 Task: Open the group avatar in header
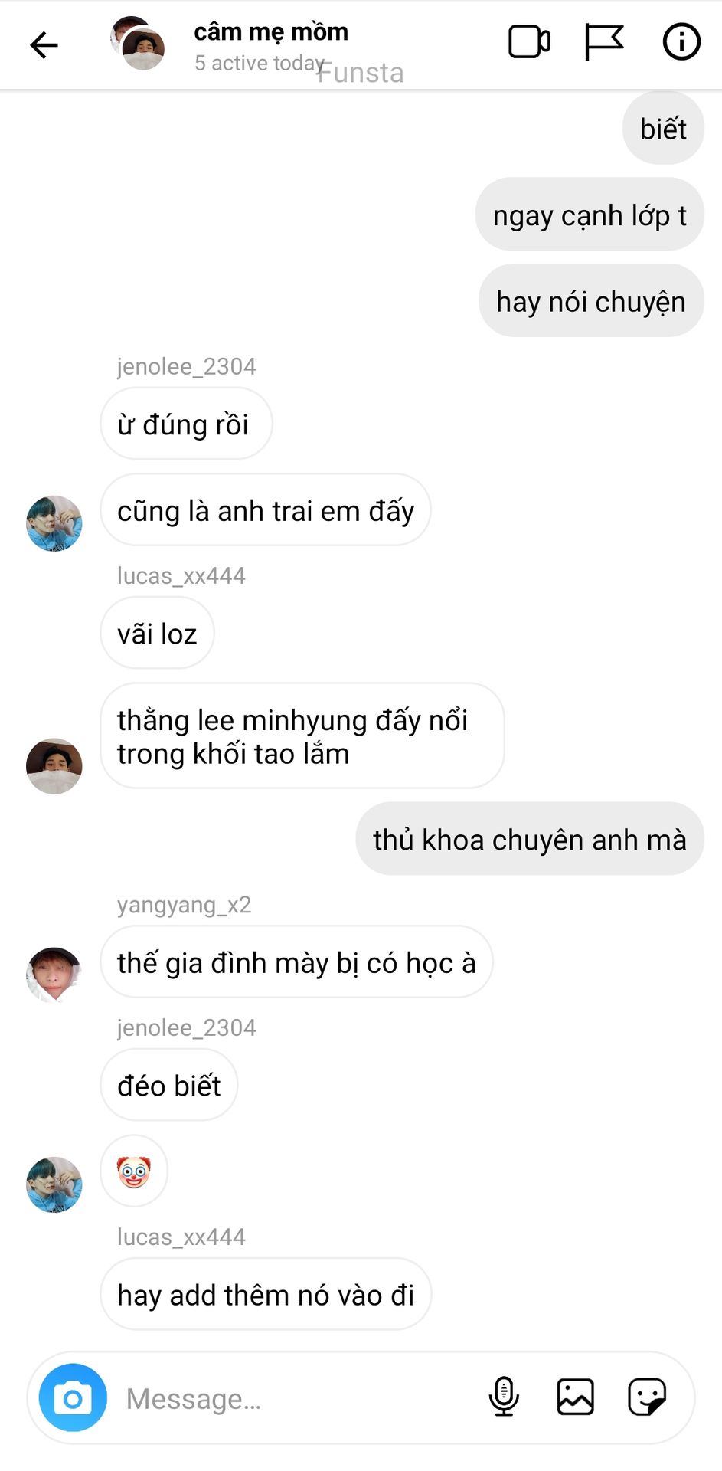(x=138, y=44)
